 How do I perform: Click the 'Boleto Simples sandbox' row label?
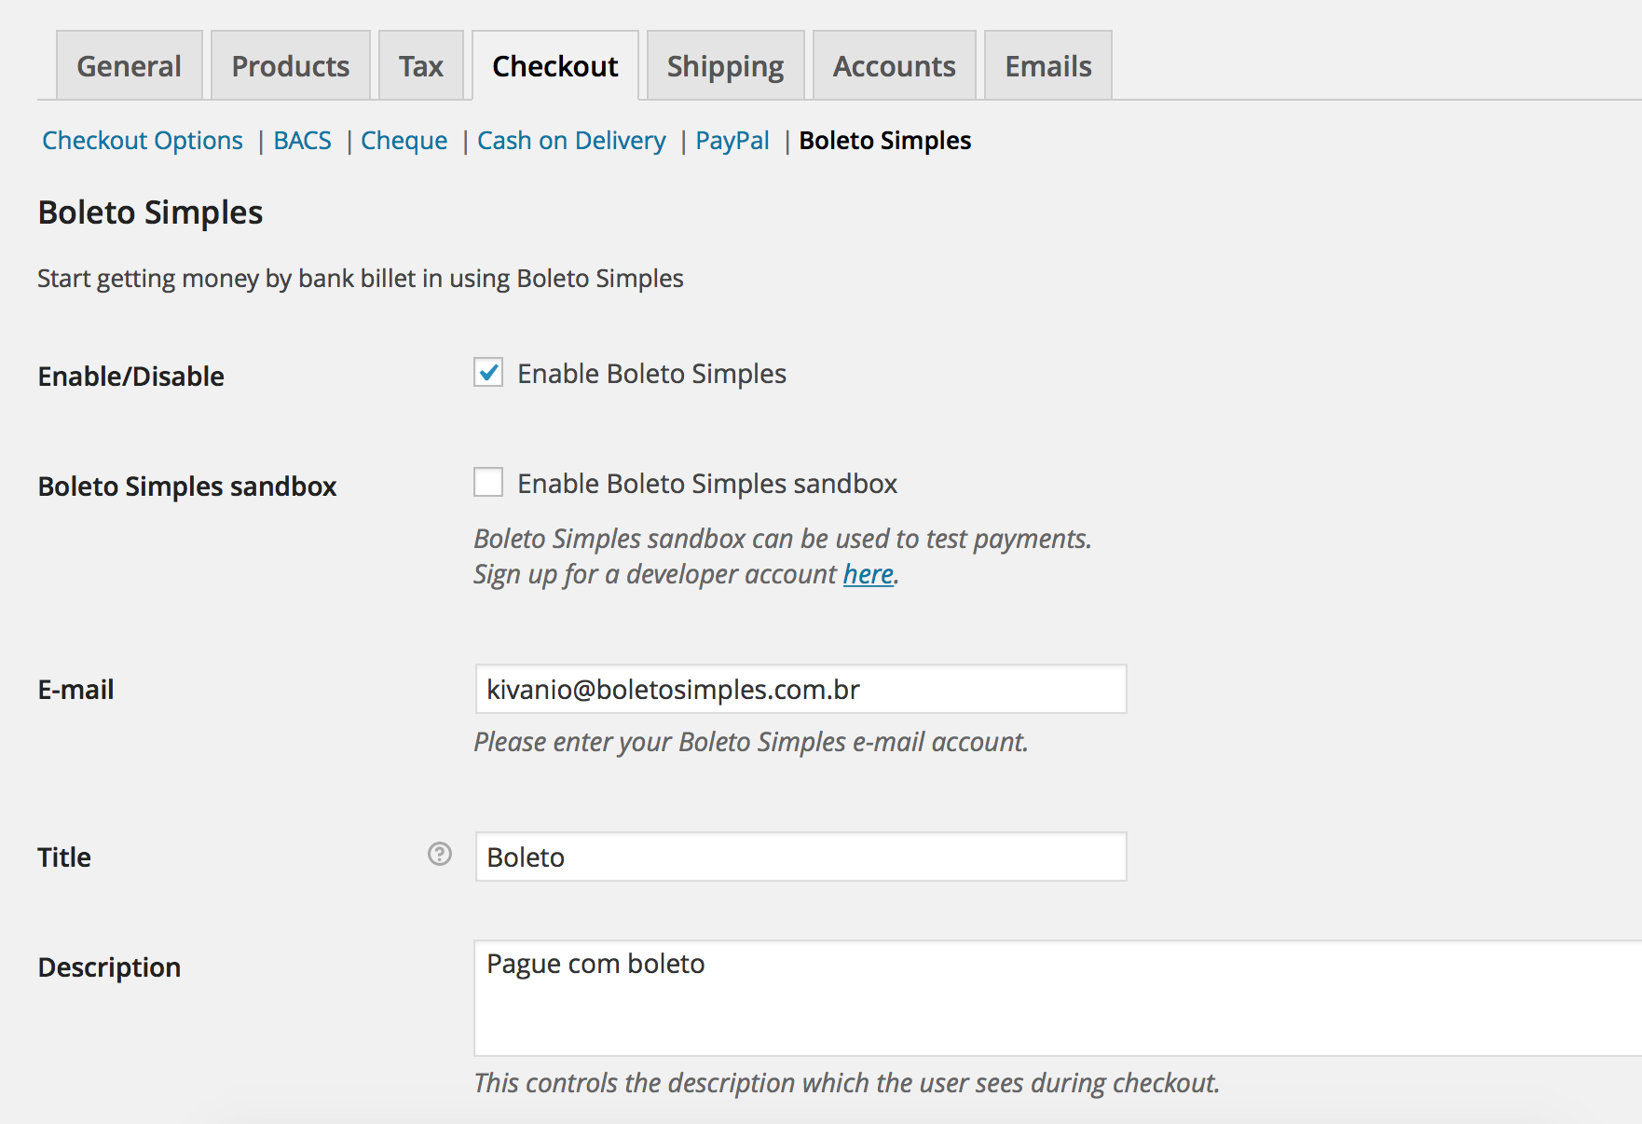point(187,487)
